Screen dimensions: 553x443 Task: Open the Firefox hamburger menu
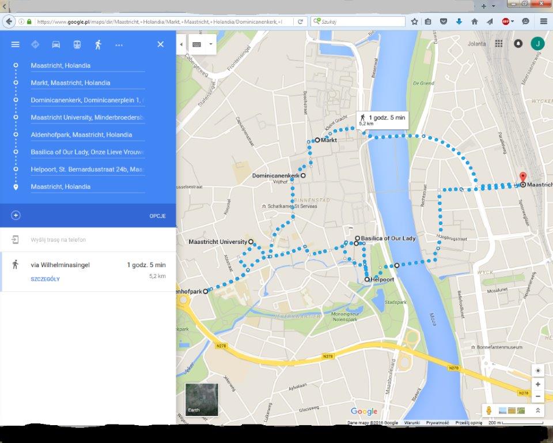[x=543, y=21]
